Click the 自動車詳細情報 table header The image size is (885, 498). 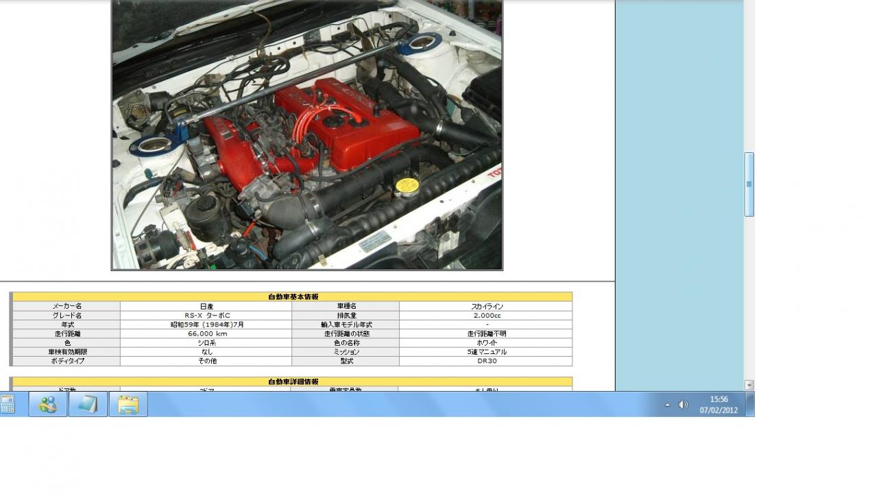tap(293, 381)
